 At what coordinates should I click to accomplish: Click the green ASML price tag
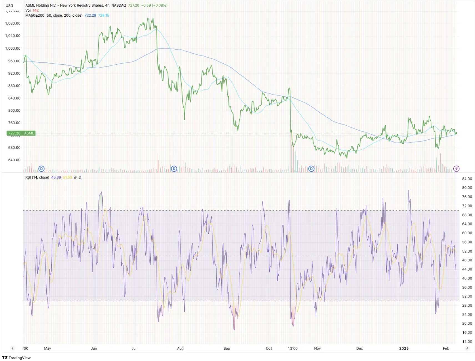[21, 133]
